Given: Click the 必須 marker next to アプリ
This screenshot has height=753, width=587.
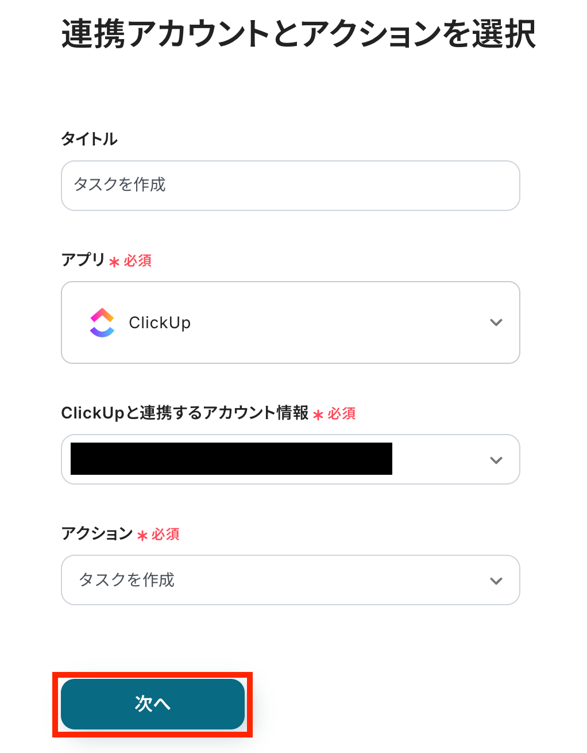Looking at the screenshot, I should (x=138, y=261).
